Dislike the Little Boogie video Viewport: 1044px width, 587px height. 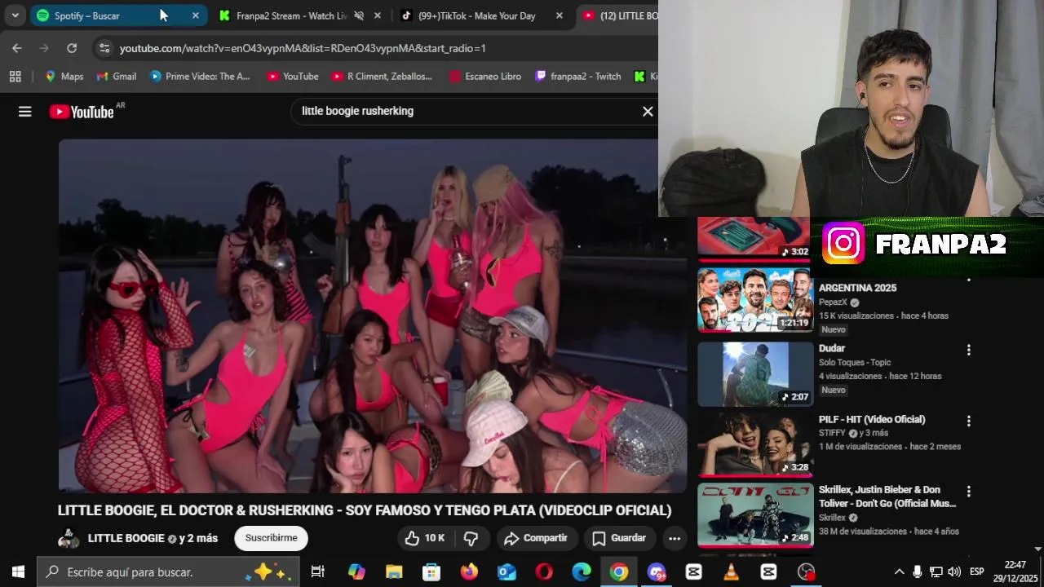pos(471,538)
